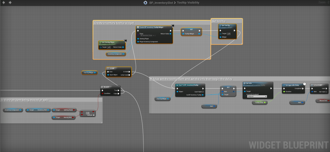The image size is (330, 152).
Task: Click the Cast To BP_InventoryTooltip node icon
Action: tap(177, 85)
